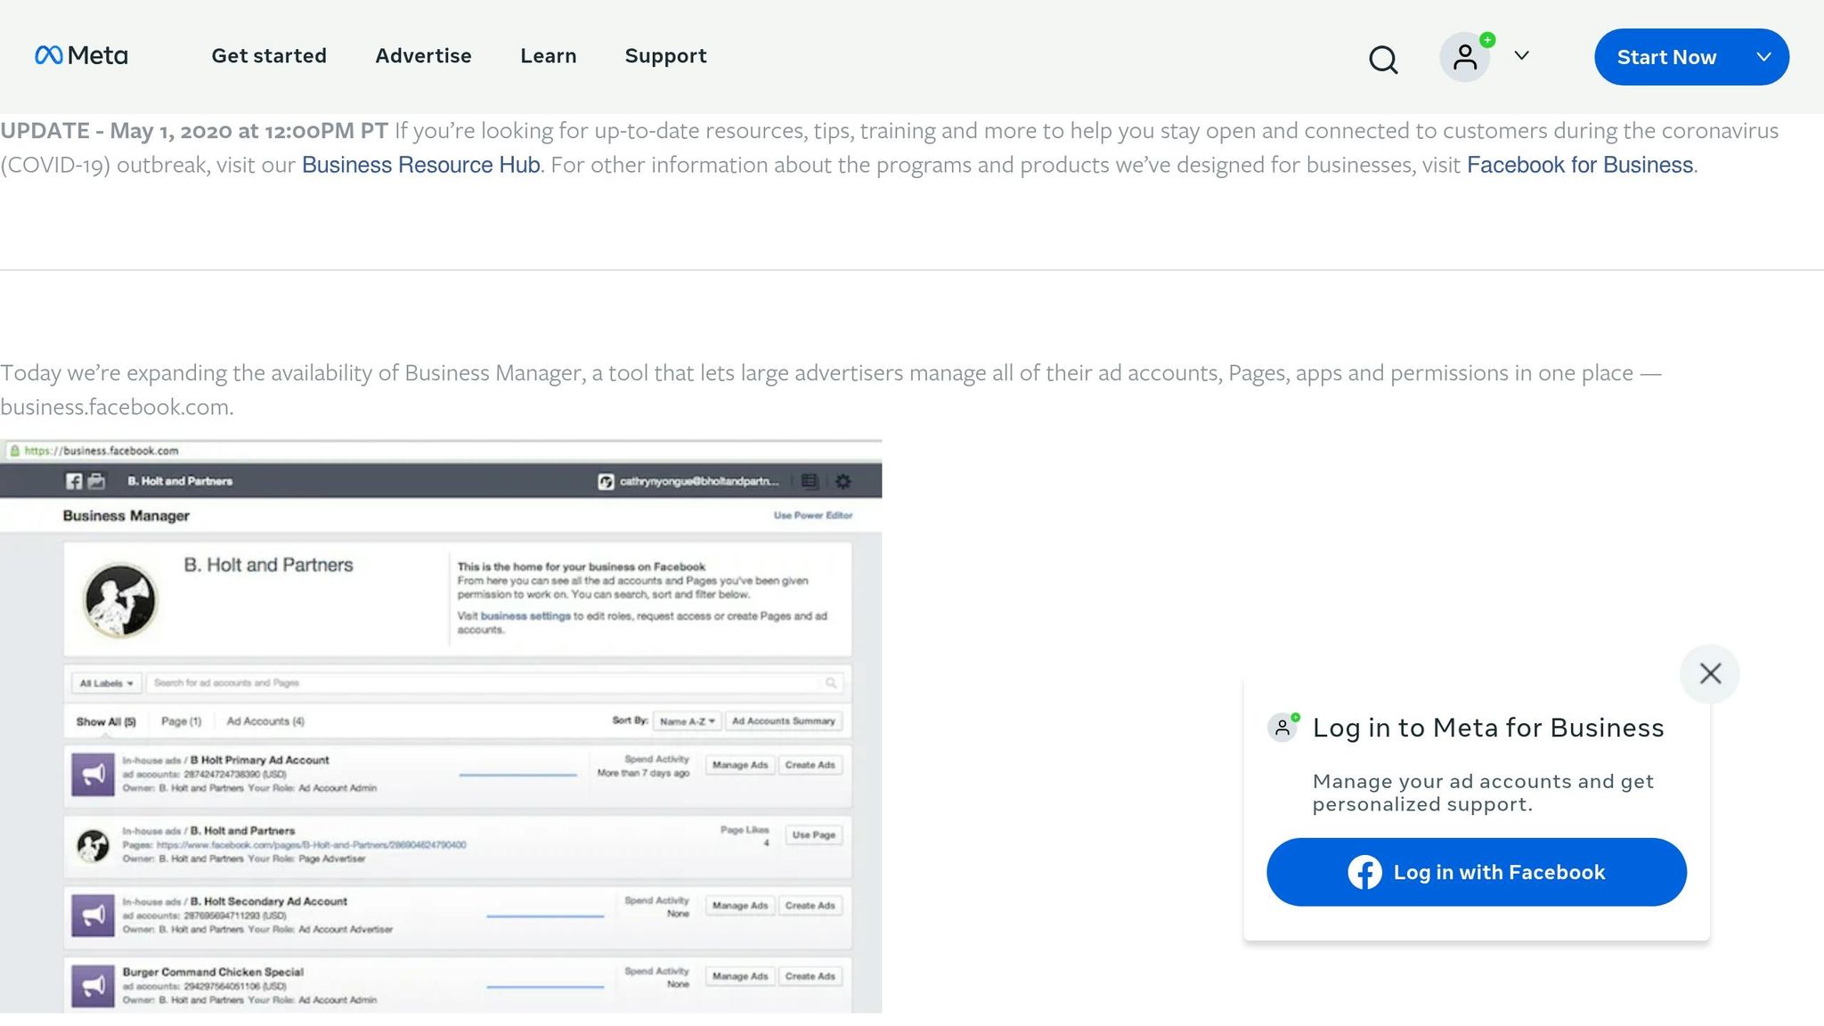Click the profile icon in login popup
This screenshot has height=1026, width=1824.
click(x=1283, y=728)
